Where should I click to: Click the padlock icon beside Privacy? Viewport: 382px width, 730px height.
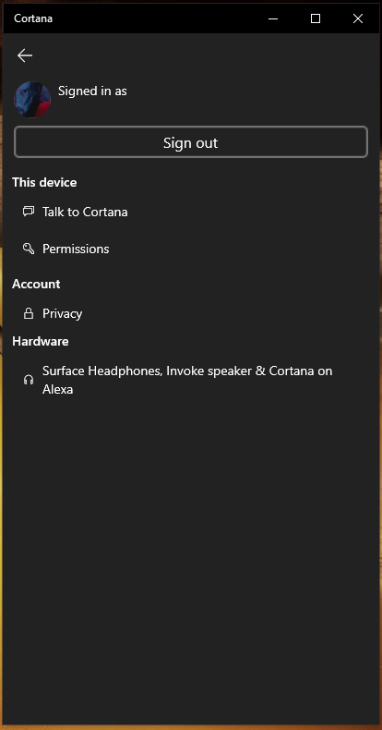pyautogui.click(x=29, y=313)
